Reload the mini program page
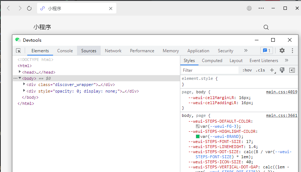 29,8
